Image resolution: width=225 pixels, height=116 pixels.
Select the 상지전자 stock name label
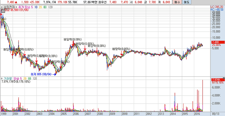(9, 7)
